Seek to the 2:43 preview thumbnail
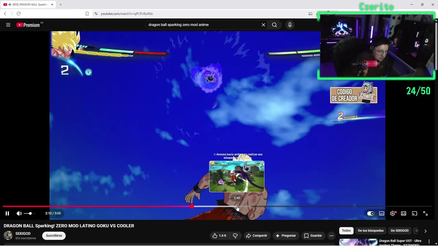This screenshot has width=438, height=246. (237, 177)
